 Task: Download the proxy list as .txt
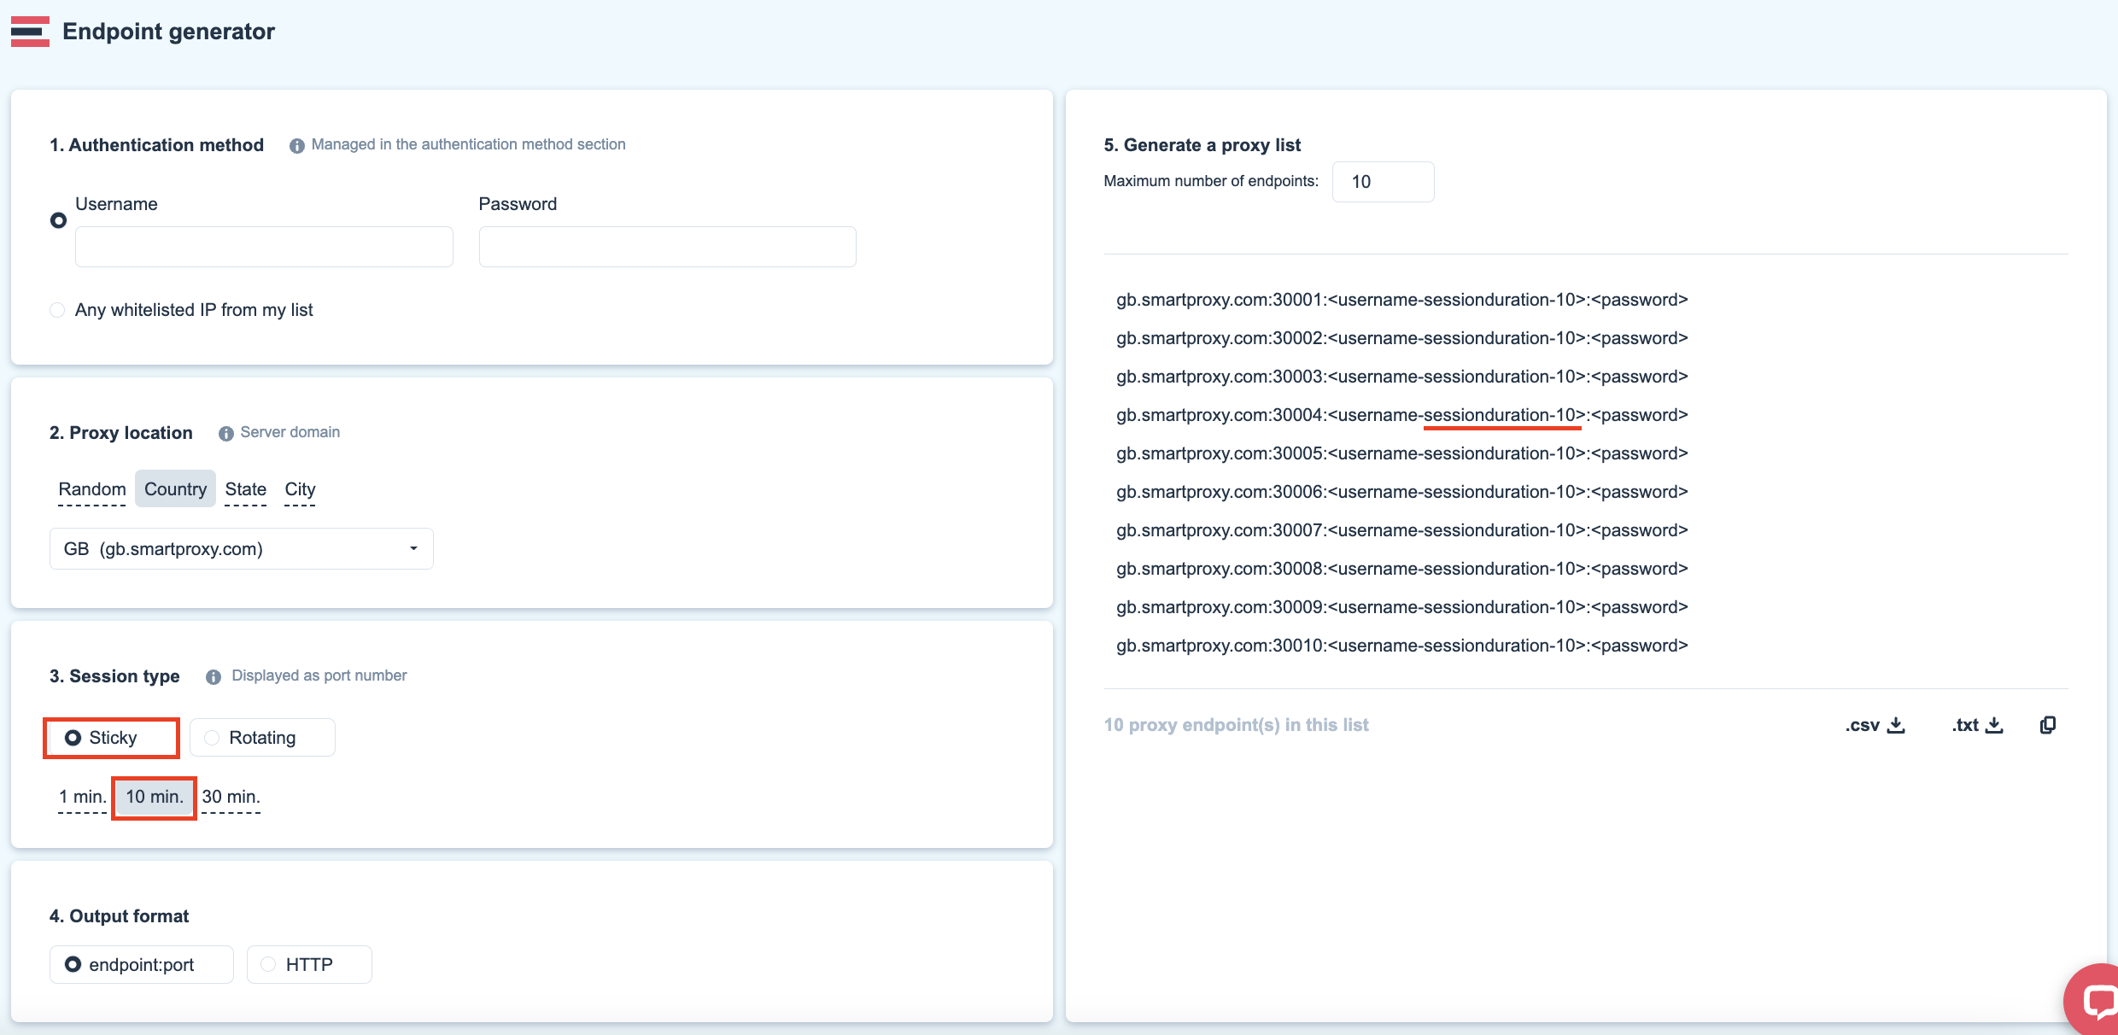click(x=1976, y=725)
